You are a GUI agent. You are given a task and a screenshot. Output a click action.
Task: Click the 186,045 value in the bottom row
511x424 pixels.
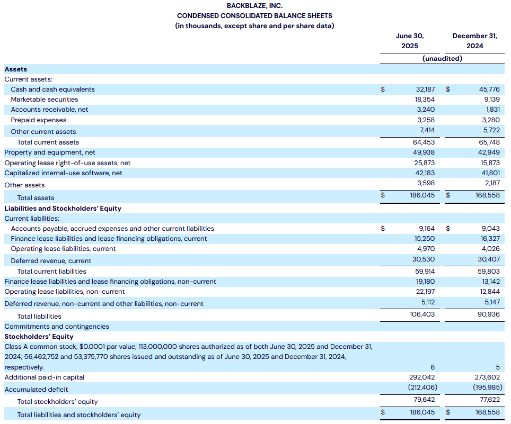422,412
